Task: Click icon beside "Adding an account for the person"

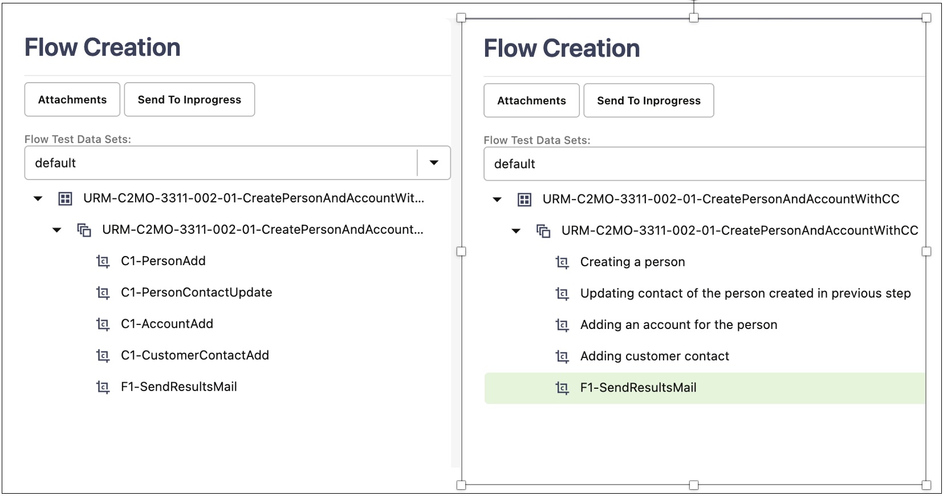Action: (x=562, y=325)
